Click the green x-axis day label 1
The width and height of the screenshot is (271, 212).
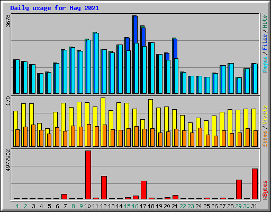pos(17,206)
